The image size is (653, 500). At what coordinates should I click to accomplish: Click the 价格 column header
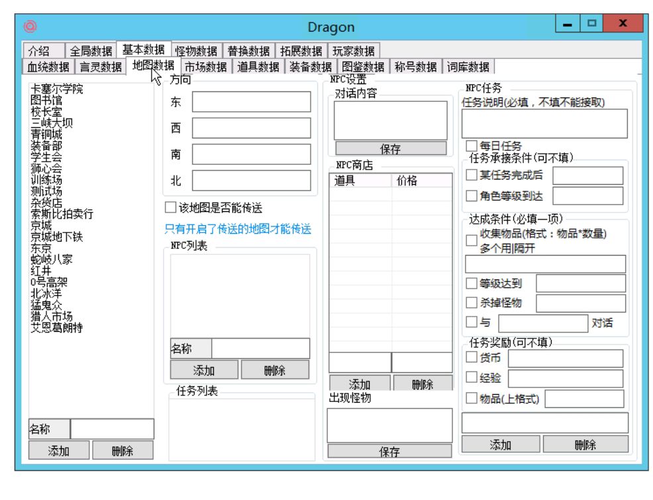pyautogui.click(x=422, y=180)
